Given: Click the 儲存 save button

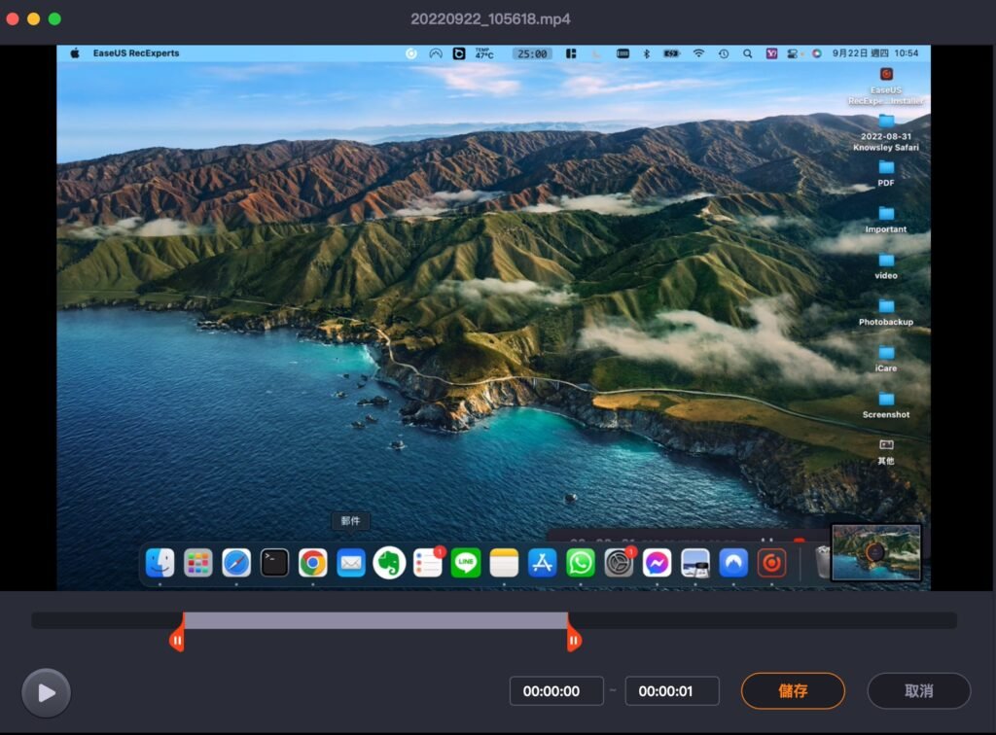Looking at the screenshot, I should pyautogui.click(x=793, y=690).
